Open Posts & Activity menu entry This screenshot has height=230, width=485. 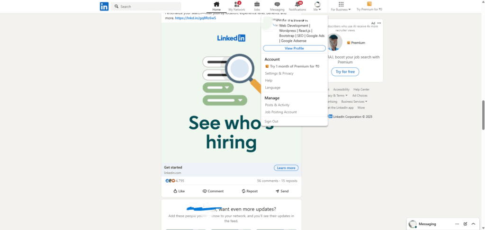point(277,105)
